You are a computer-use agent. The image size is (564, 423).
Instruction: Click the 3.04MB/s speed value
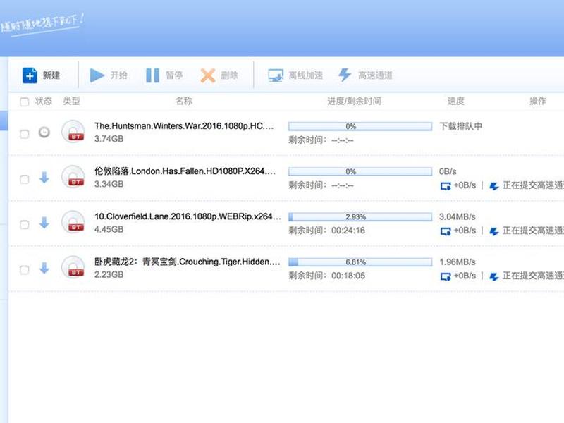457,217
